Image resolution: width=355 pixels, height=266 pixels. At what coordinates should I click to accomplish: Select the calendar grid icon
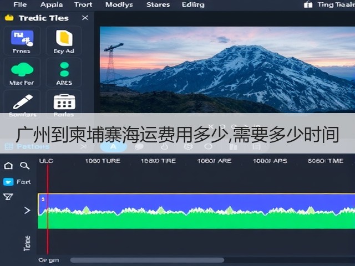(64, 101)
